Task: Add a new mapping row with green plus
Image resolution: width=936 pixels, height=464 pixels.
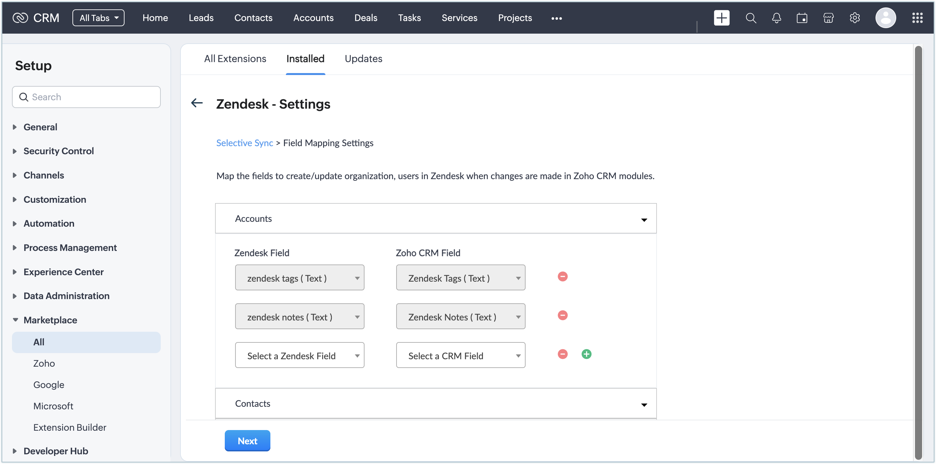Action: [x=586, y=354]
